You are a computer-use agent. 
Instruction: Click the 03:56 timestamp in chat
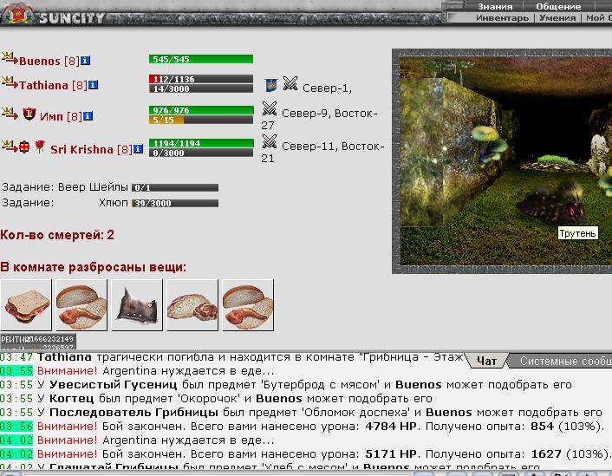tap(16, 426)
